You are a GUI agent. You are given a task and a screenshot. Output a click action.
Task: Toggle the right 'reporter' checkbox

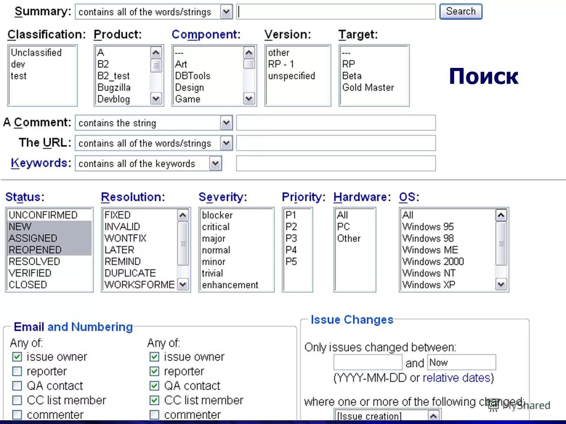[x=154, y=371]
